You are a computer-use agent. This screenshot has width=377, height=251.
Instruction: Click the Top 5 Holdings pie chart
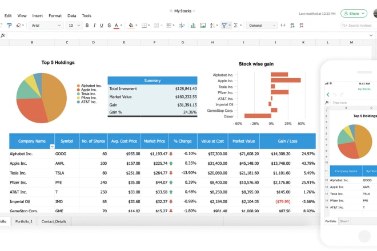(42, 98)
